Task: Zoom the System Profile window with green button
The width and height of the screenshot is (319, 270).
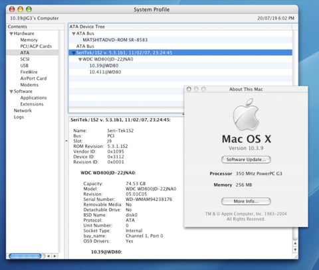Action: [x=29, y=9]
